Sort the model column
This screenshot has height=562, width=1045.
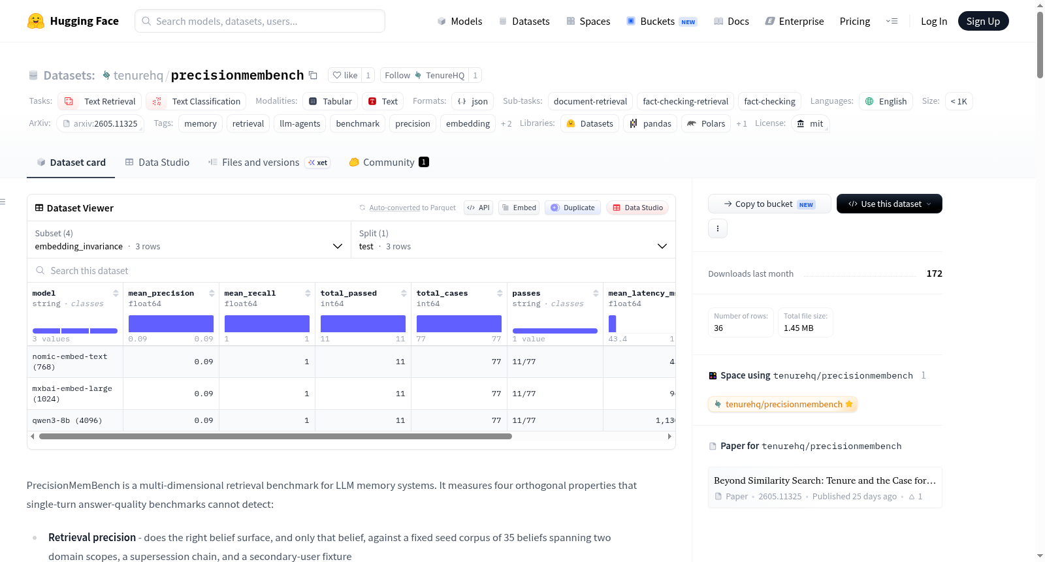tap(116, 293)
